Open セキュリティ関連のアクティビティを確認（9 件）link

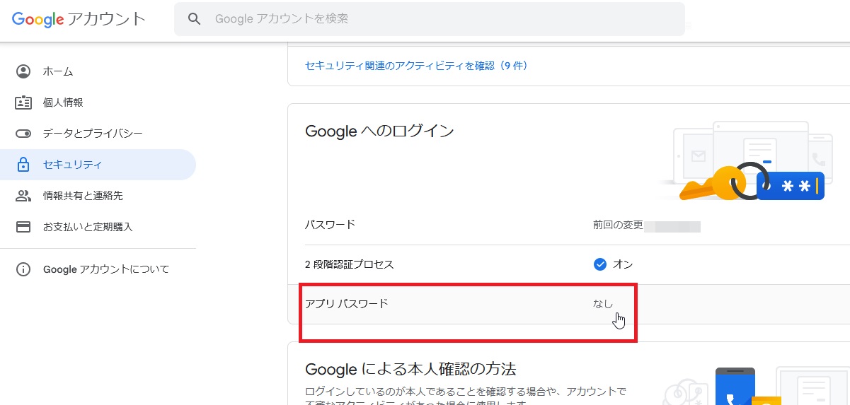[x=416, y=66]
